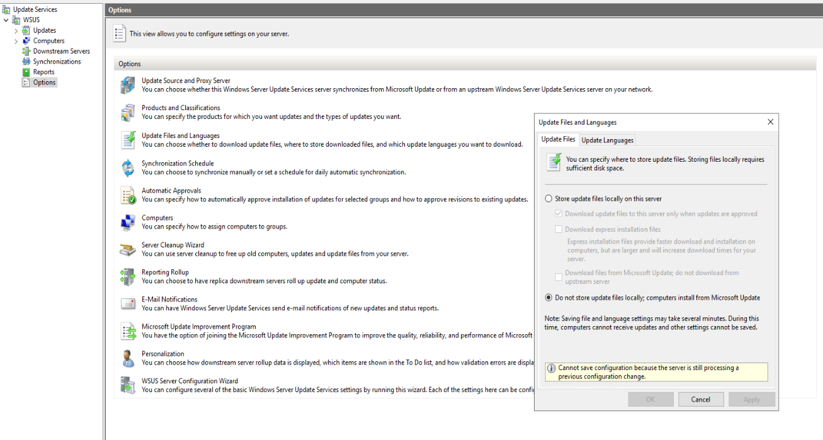The height and width of the screenshot is (440, 823).
Task: Select Do not store update files locally
Action: tap(548, 298)
